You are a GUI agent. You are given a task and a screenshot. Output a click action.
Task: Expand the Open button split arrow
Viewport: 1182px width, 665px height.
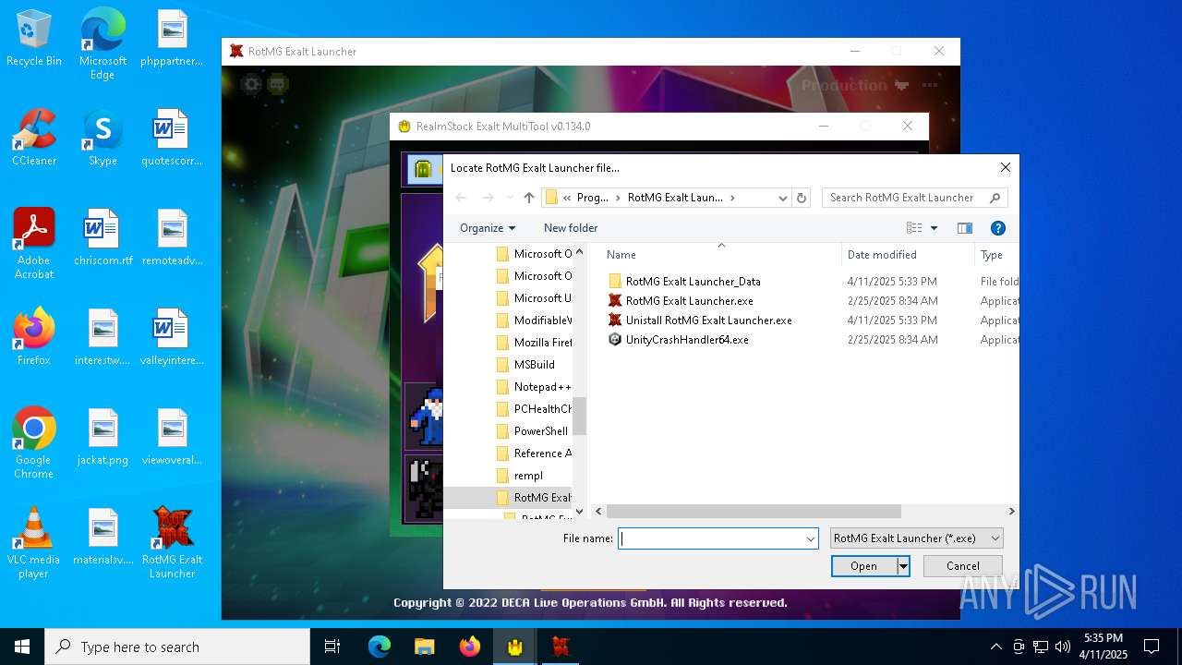903,566
